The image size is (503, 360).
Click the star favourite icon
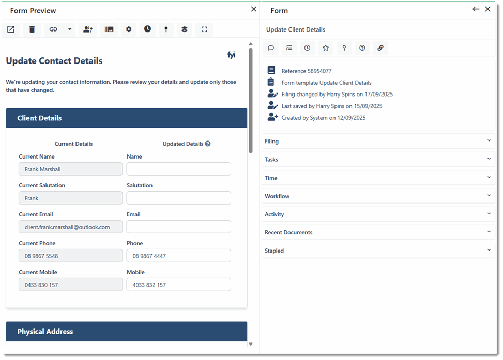point(326,48)
